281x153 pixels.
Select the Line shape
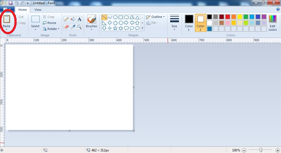point(104,17)
